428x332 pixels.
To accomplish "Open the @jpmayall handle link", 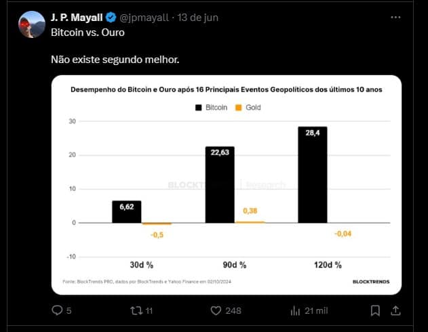I will (x=144, y=18).
